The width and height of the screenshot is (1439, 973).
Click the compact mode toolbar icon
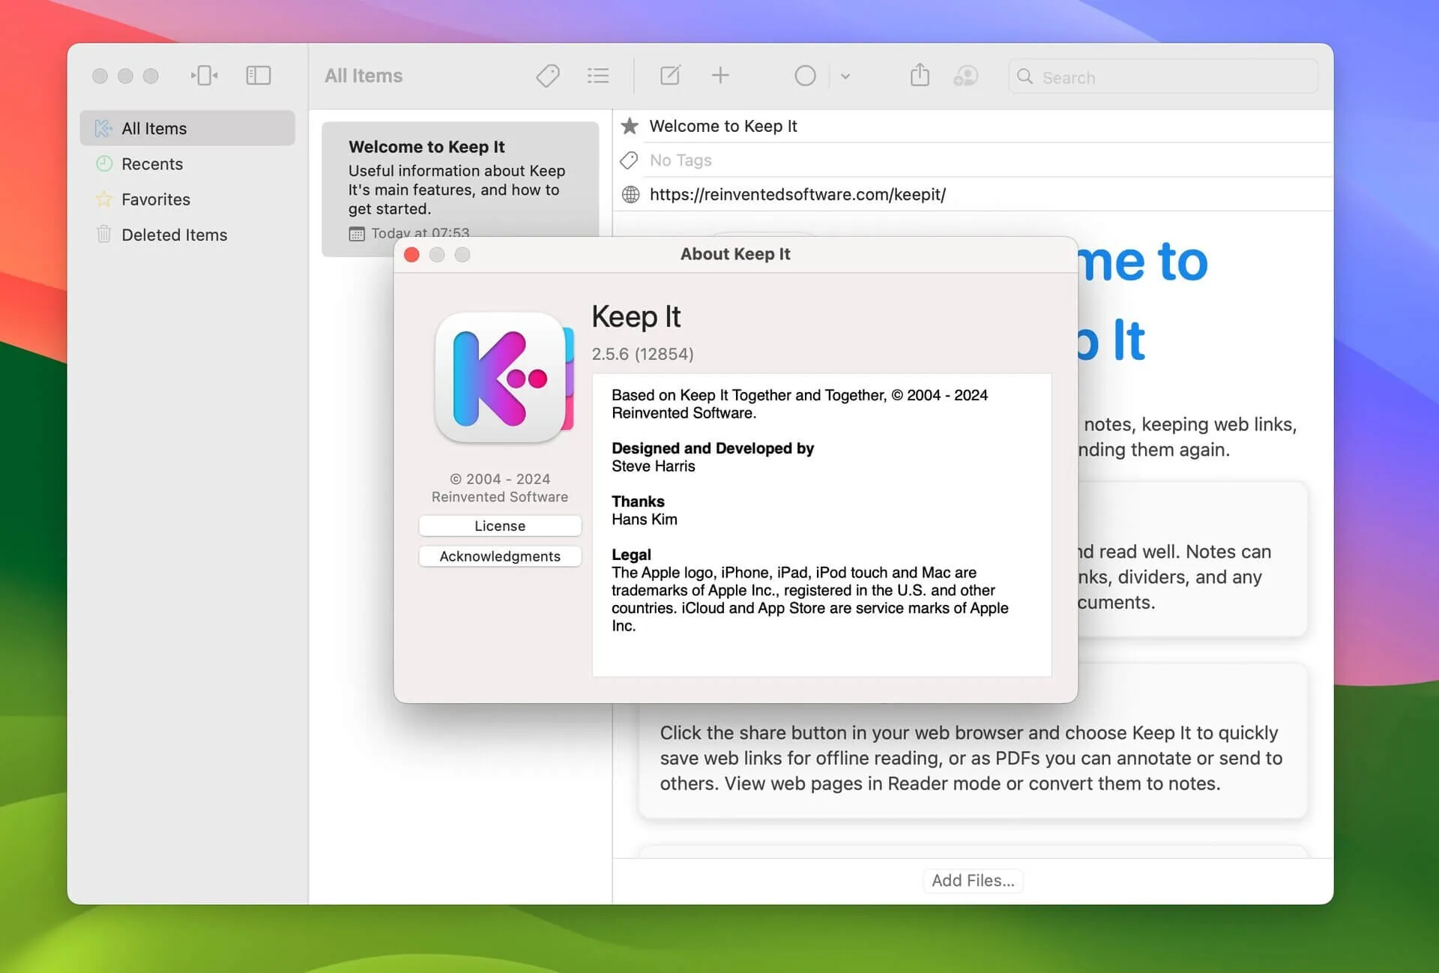204,76
